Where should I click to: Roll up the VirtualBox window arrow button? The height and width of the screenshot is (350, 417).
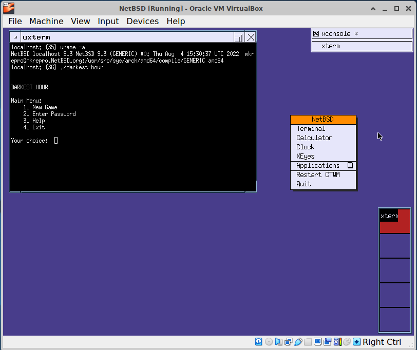coord(373,9)
